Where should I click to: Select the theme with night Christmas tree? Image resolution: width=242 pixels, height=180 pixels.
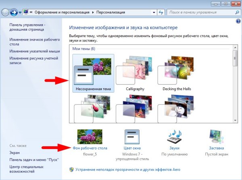coord(135,109)
